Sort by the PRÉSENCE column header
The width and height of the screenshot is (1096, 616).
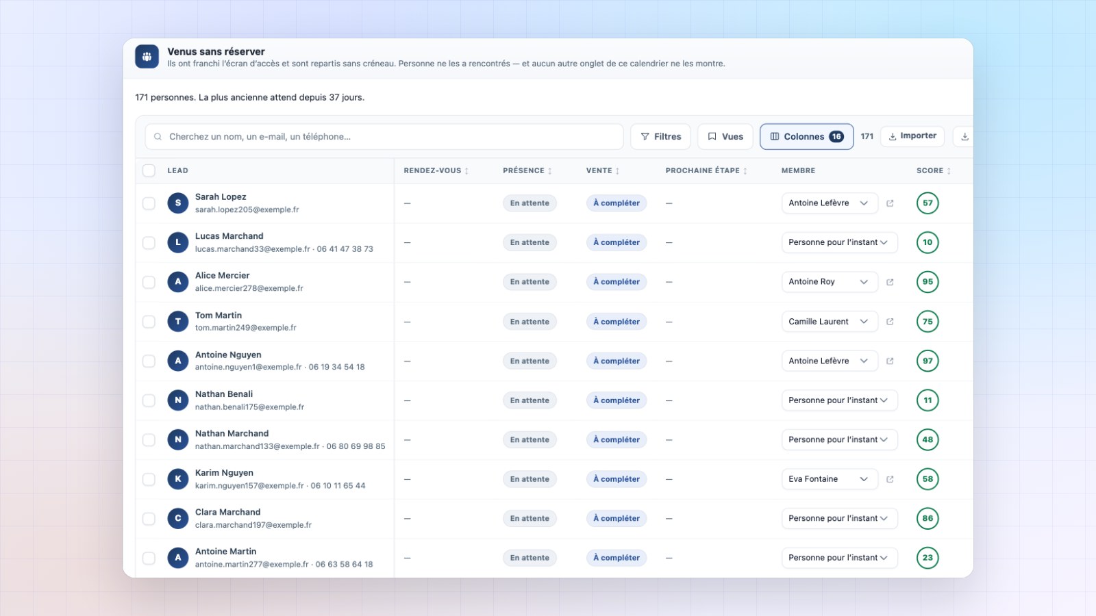coord(527,170)
